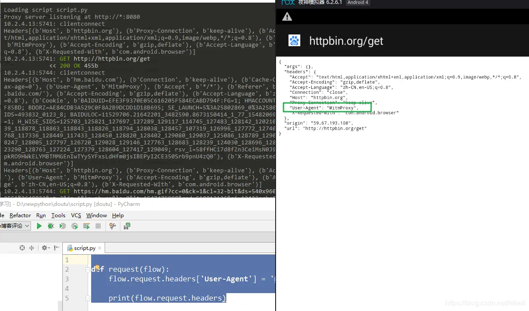The width and height of the screenshot is (529, 311).
Task: Click the Collapse All icon in Project panel
Action: [31, 248]
